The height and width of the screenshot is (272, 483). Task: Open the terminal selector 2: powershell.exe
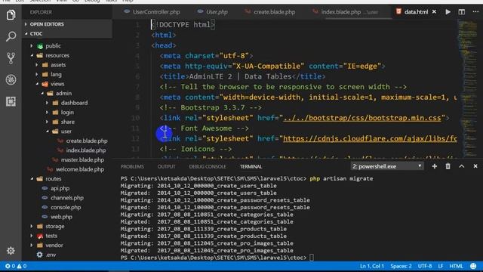coord(387,166)
